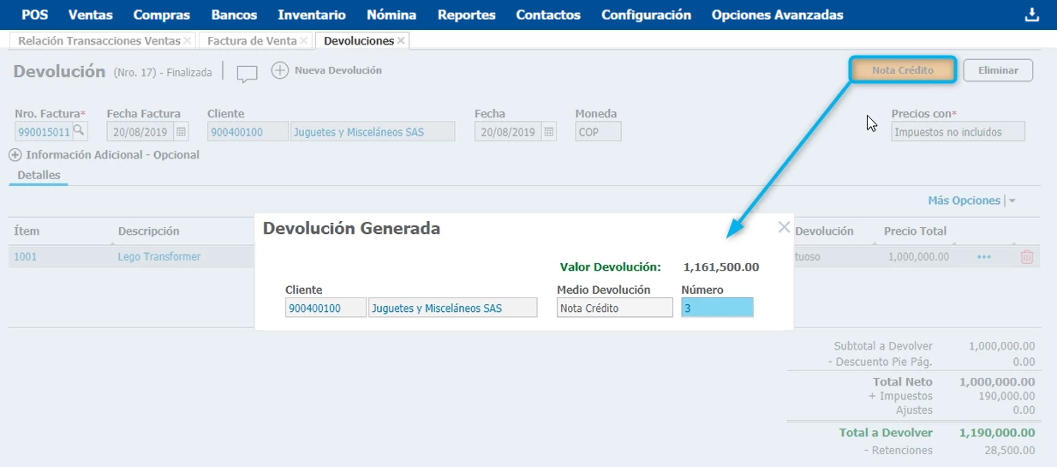The image size is (1057, 467).
Task: Click the Nueva Devolución plus icon
Action: click(x=279, y=70)
